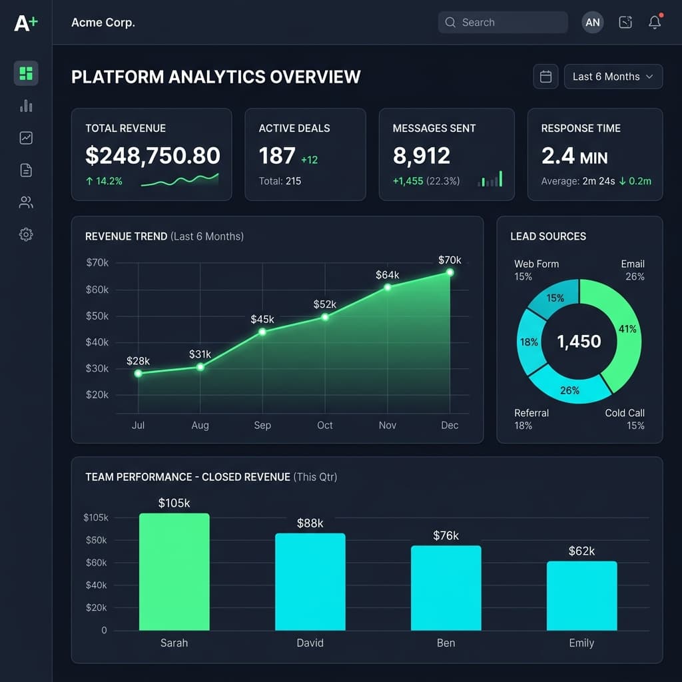Click the mini bar chart in Messages Sent
Image resolution: width=682 pixels, height=682 pixels.
[490, 178]
